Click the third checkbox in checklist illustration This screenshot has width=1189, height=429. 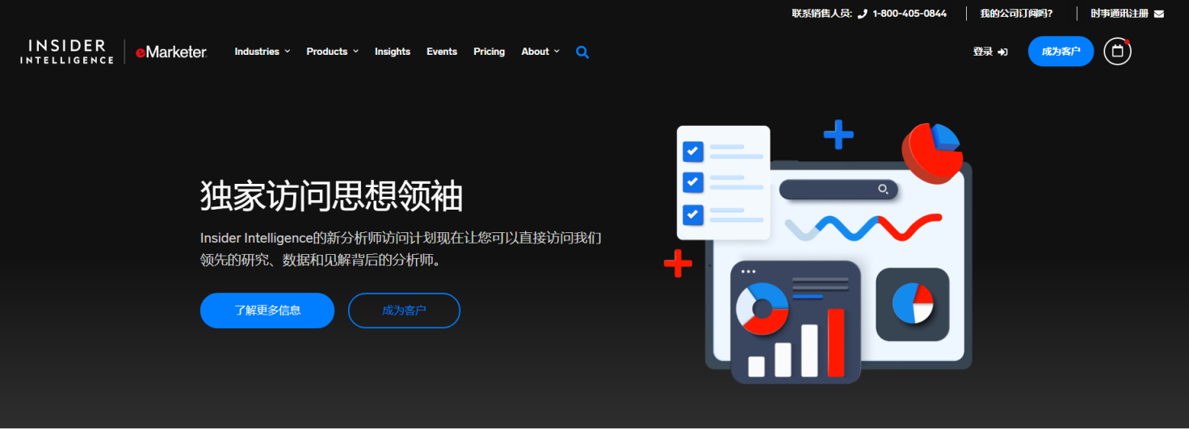click(x=692, y=214)
